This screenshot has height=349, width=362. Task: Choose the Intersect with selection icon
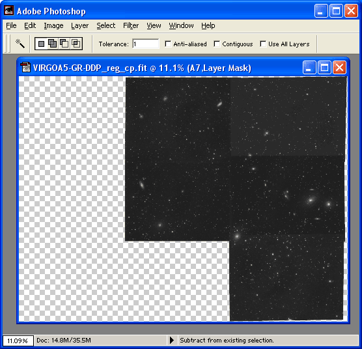[x=76, y=44]
